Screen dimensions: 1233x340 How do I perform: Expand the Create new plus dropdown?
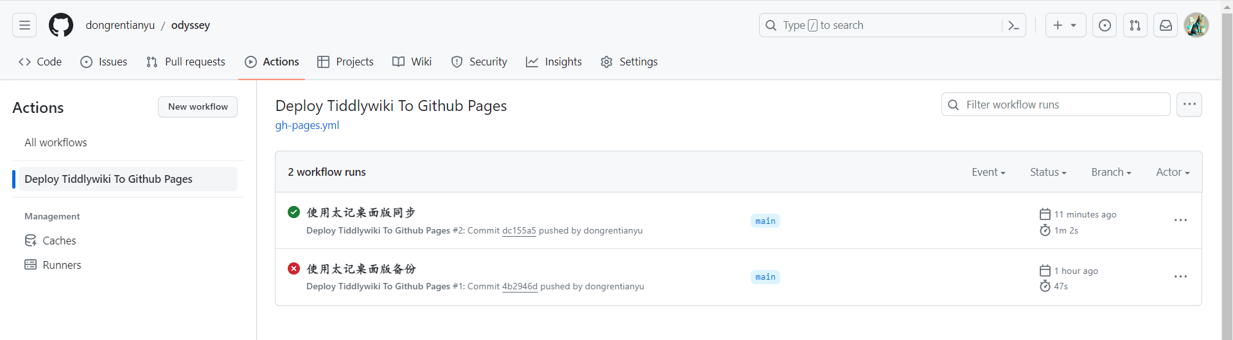[x=1065, y=25]
